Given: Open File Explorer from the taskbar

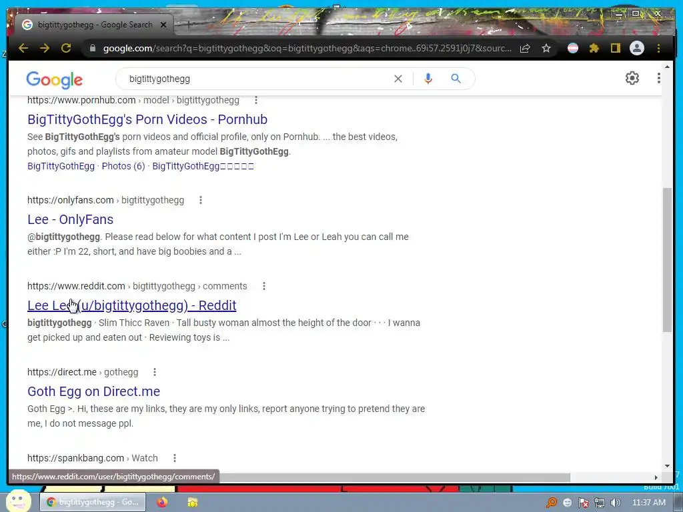Looking at the screenshot, I should click(x=192, y=502).
